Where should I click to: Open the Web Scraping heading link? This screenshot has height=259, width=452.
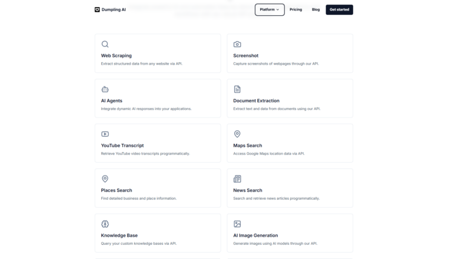[x=116, y=56]
